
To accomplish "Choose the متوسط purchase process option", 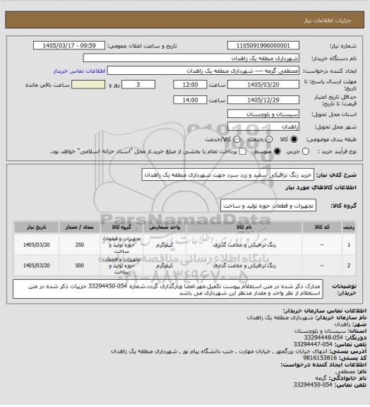I will coord(277,151).
